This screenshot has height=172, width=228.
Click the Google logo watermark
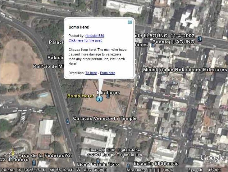point(212,158)
